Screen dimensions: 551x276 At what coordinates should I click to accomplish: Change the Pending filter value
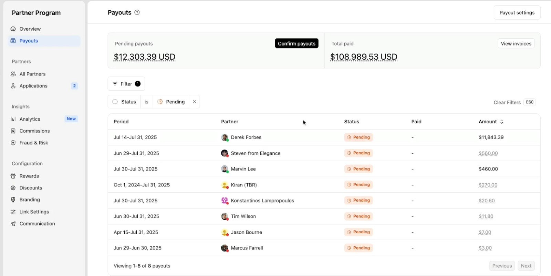171,102
